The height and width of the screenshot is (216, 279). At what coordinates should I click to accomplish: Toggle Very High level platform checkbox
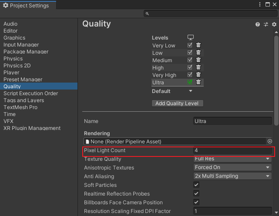tap(190, 75)
